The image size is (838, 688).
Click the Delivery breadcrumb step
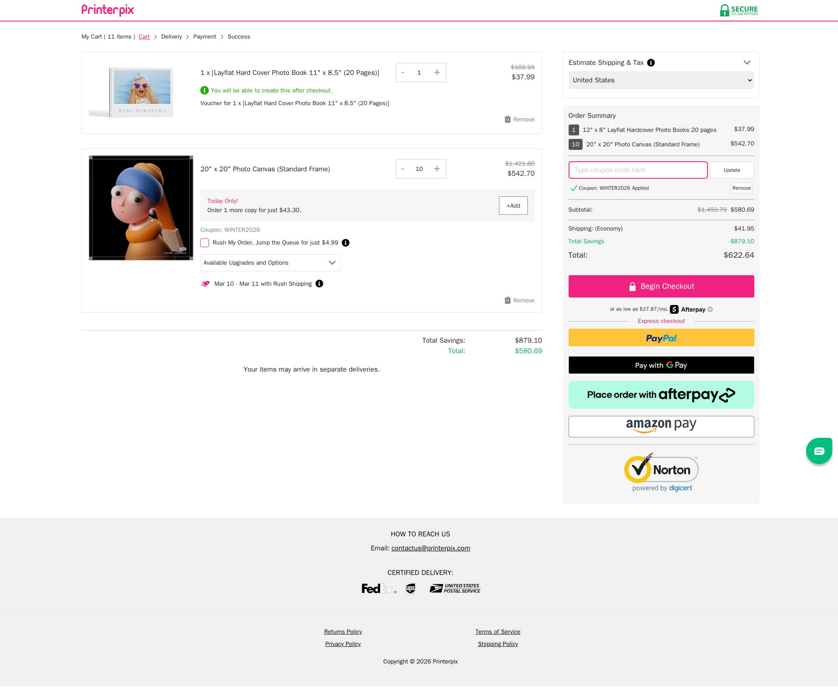point(171,37)
